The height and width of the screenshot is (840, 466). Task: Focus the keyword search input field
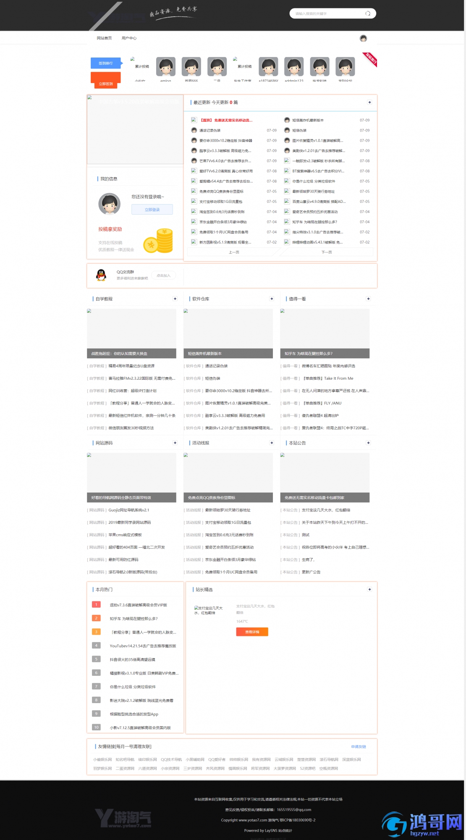tap(328, 13)
